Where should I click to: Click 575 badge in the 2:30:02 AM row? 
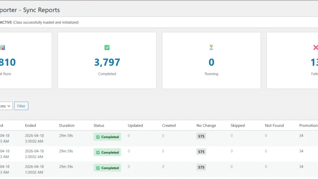(x=201, y=152)
